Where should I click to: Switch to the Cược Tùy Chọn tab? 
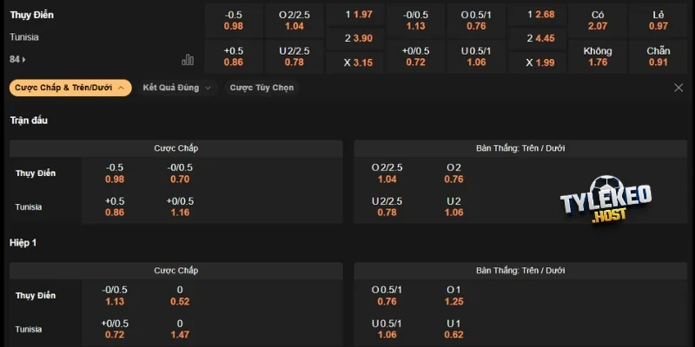[x=261, y=88]
